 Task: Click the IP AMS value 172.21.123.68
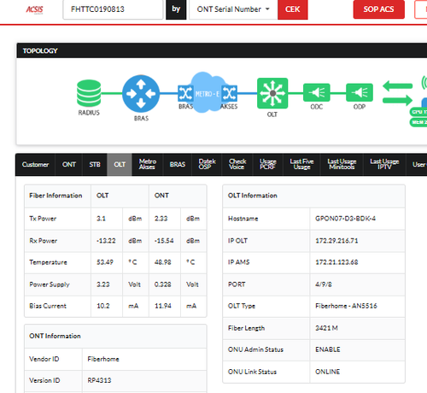(x=336, y=262)
